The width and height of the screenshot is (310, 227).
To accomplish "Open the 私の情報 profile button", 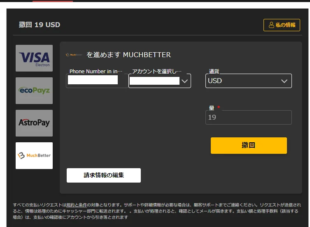I will (x=282, y=25).
